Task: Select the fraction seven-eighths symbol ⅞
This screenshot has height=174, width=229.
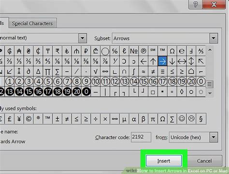Action: click(x=105, y=61)
